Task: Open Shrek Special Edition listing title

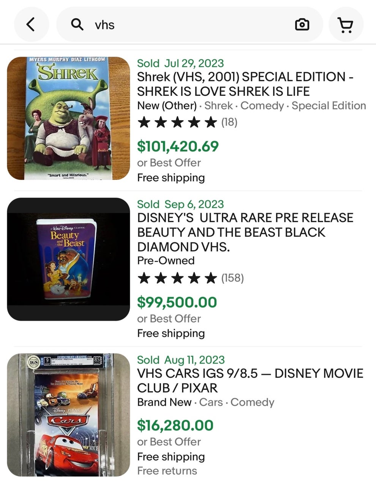Action: pos(245,84)
